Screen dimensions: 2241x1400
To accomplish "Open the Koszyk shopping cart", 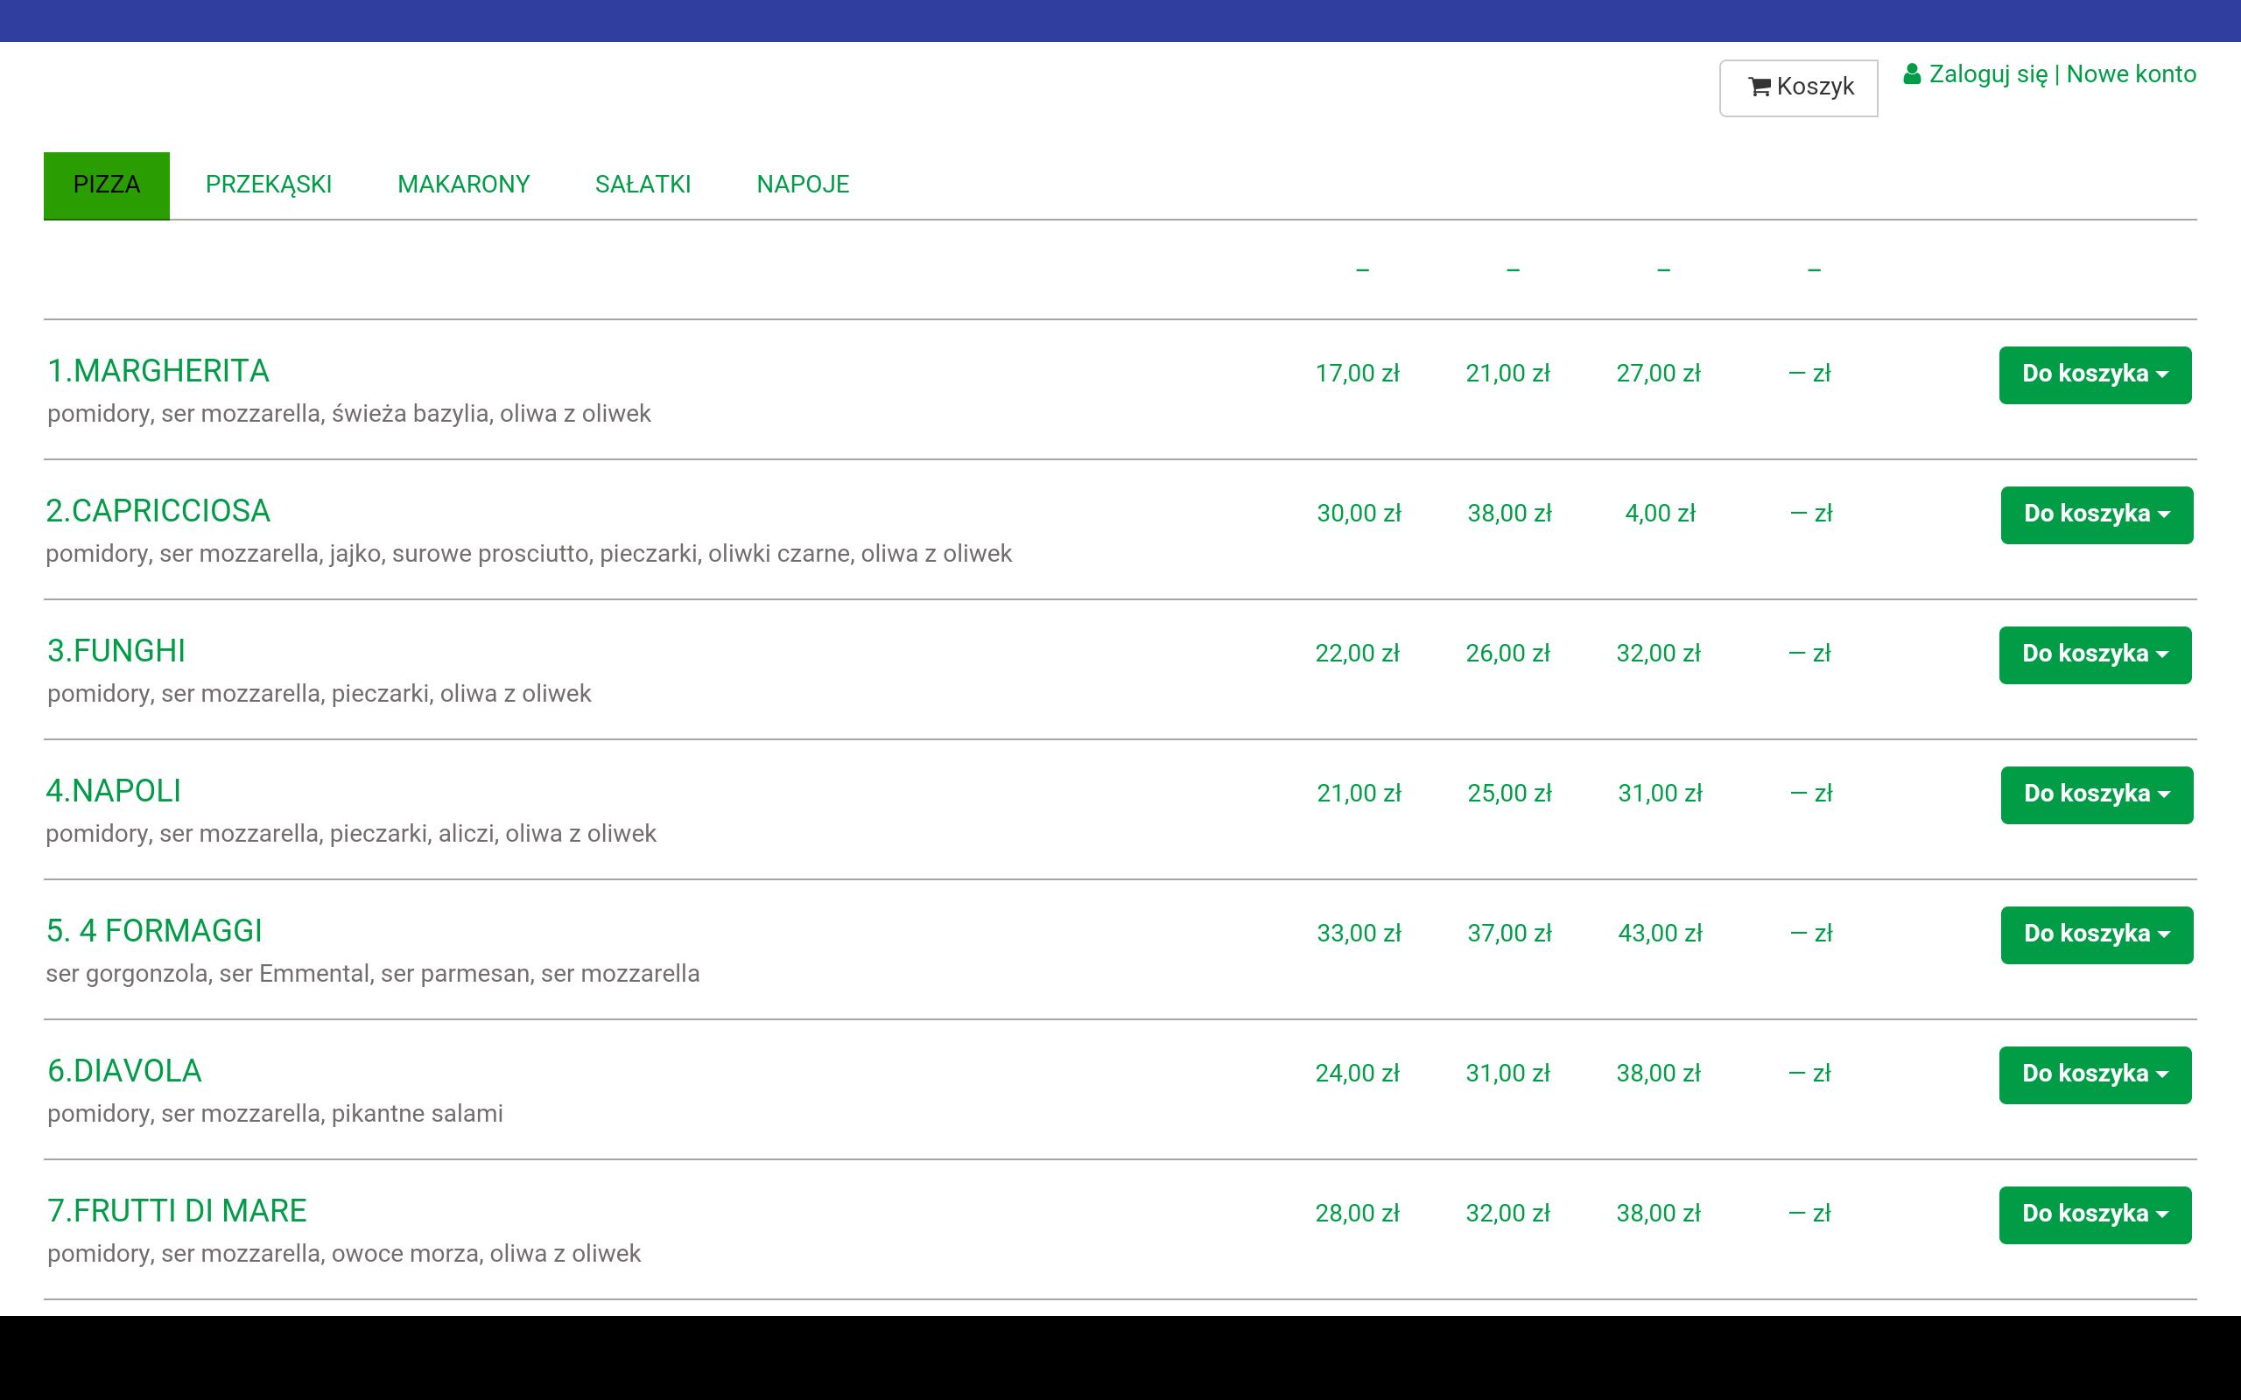I will [1798, 88].
